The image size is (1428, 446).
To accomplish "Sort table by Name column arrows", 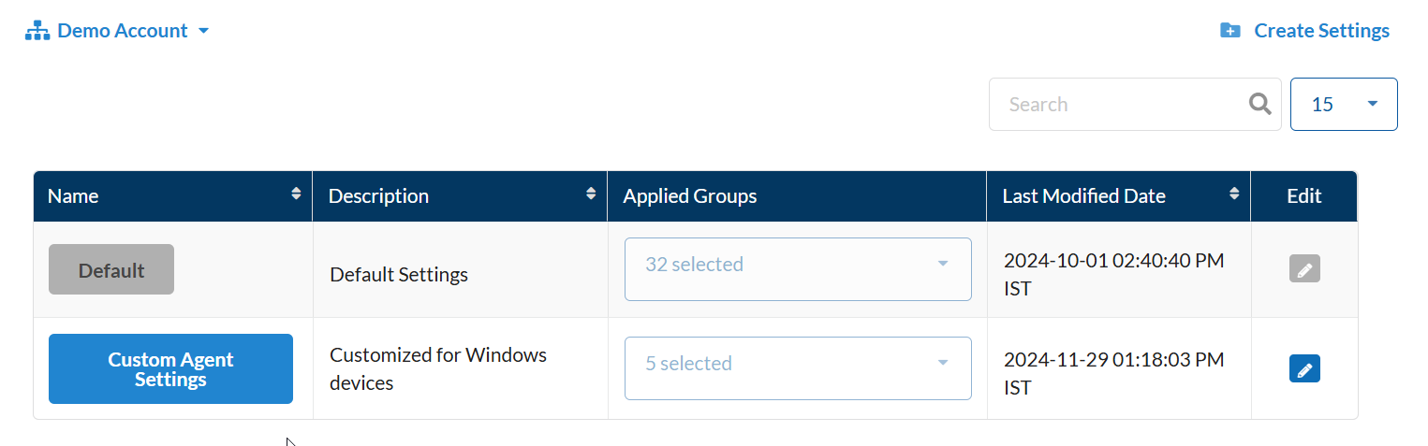I will pyautogui.click(x=297, y=194).
